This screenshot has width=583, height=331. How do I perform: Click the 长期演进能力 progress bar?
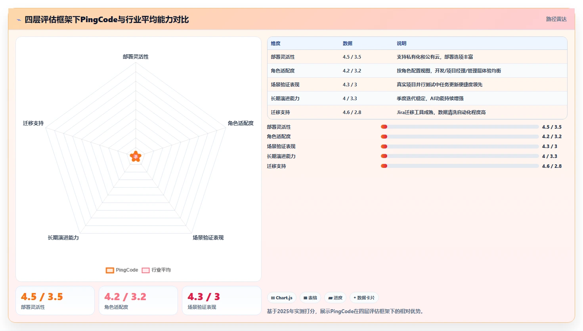point(460,156)
